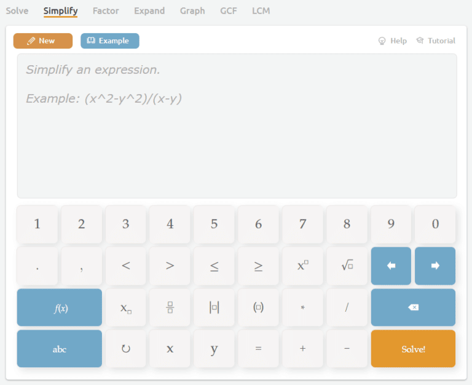
Task: Open the Factor tab
Action: click(106, 11)
